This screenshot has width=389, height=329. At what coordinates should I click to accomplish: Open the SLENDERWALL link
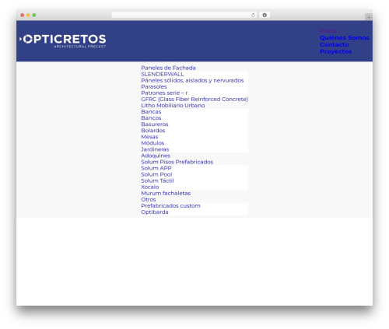tap(163, 74)
